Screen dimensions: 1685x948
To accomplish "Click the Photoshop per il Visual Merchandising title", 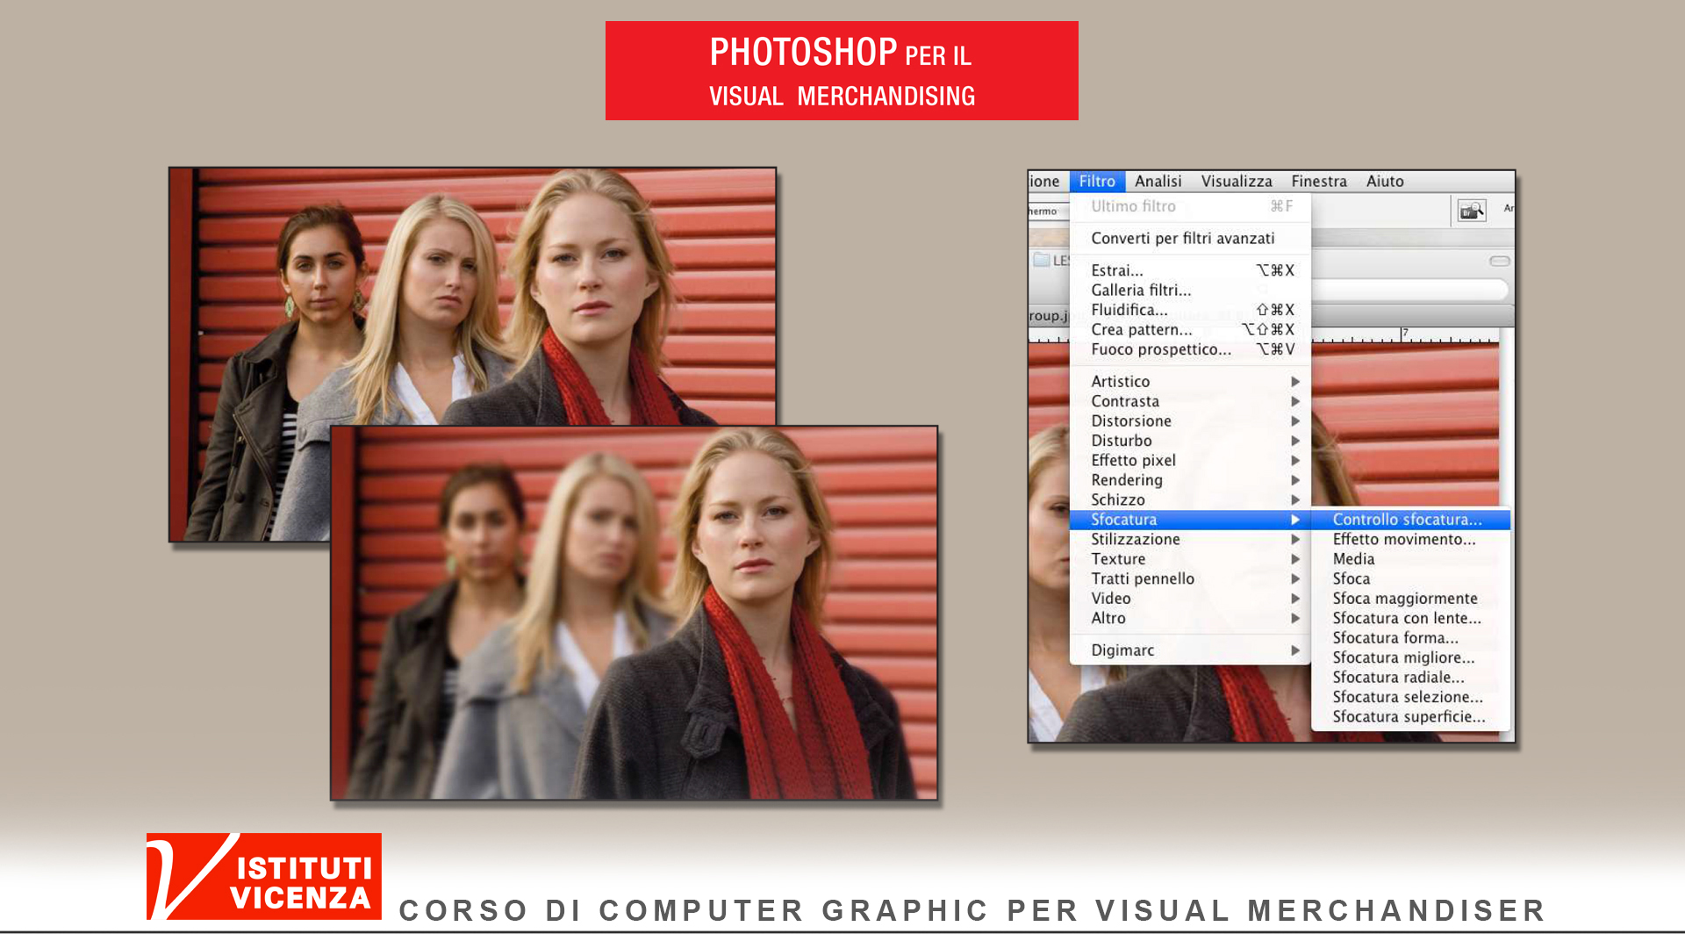I will tap(842, 71).
